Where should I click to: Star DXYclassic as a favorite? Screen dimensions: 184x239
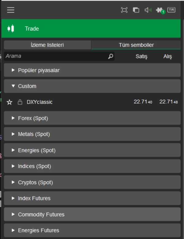(10, 102)
